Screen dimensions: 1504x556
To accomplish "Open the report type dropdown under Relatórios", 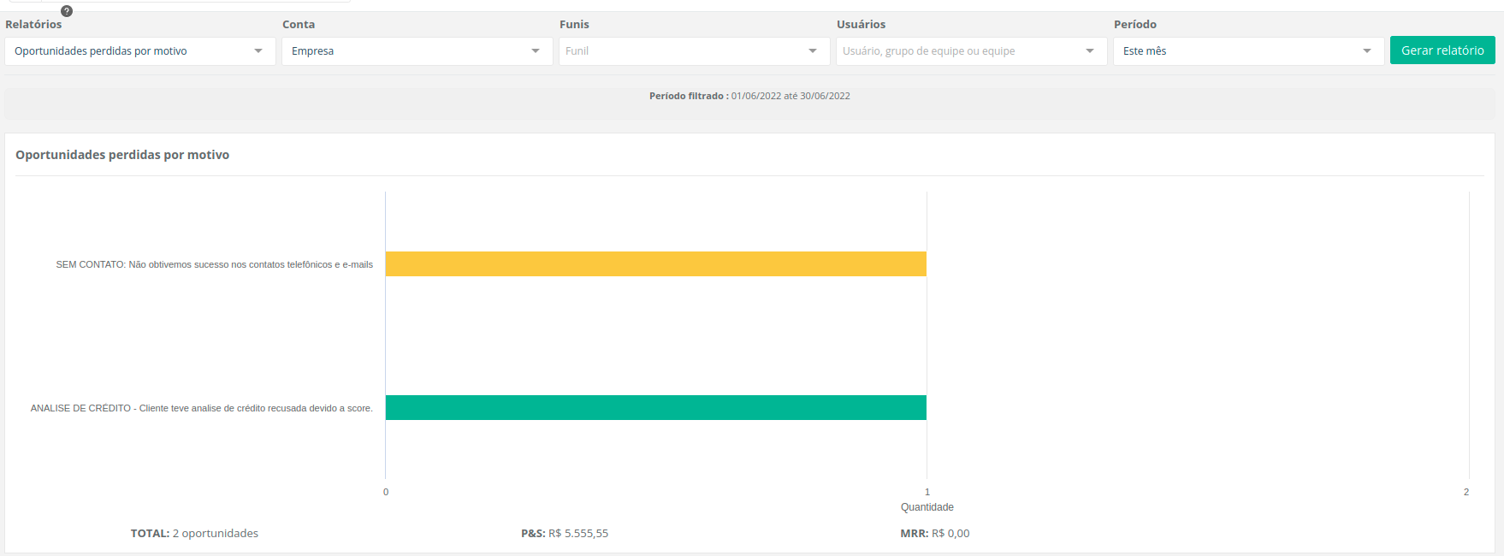I will pos(128,51).
